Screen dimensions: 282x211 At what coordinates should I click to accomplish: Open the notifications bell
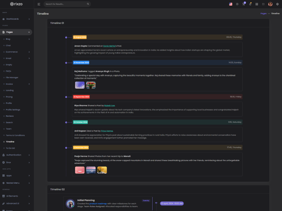250,4
